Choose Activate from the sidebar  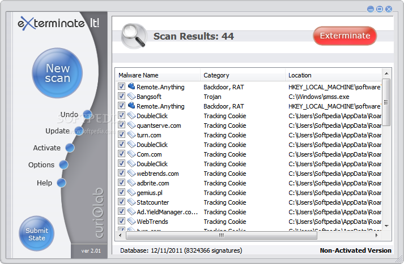46,148
